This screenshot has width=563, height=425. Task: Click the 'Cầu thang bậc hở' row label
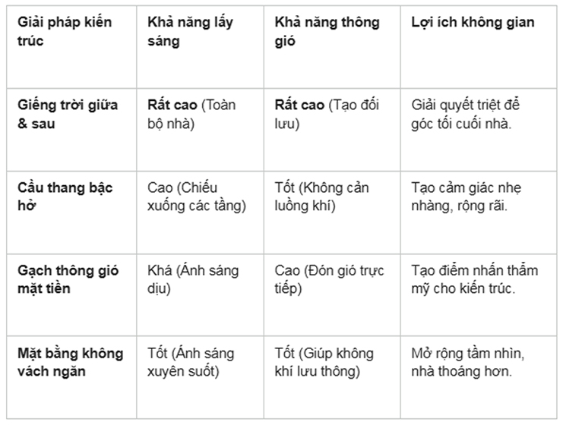click(x=71, y=212)
